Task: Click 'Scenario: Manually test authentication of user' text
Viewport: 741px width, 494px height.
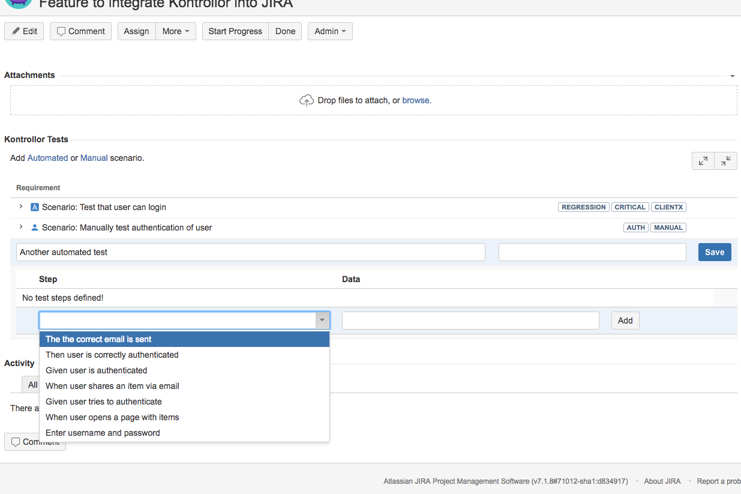Action: 127,227
